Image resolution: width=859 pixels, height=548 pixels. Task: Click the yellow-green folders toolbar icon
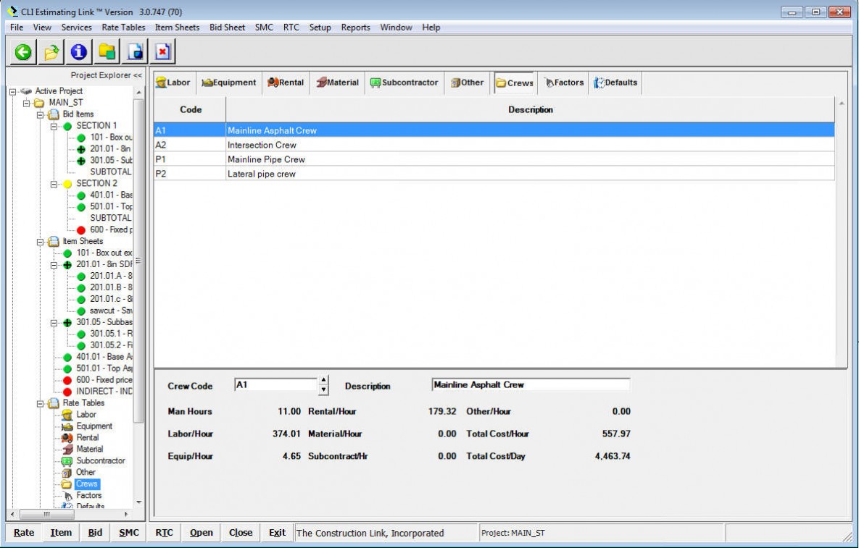pyautogui.click(x=107, y=53)
